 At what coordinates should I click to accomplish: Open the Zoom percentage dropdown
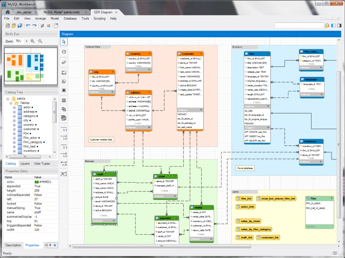27,41
